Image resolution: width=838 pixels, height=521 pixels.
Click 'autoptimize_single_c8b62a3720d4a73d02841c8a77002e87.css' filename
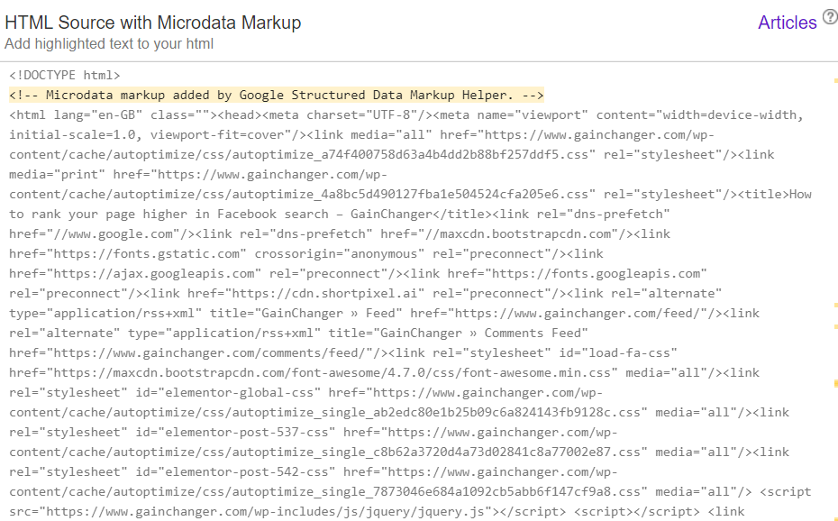pyautogui.click(x=436, y=451)
